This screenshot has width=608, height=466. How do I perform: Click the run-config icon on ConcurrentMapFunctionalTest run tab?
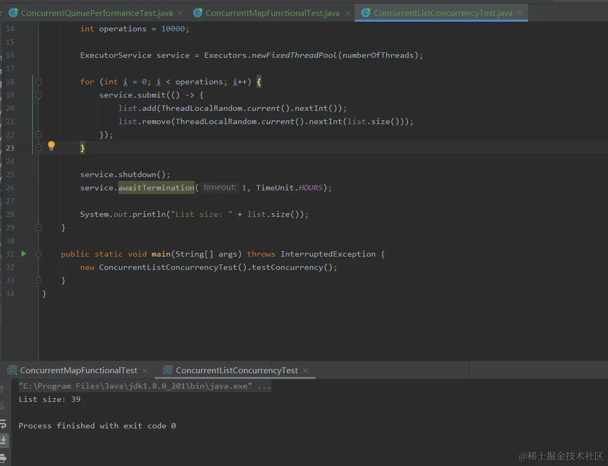point(12,370)
